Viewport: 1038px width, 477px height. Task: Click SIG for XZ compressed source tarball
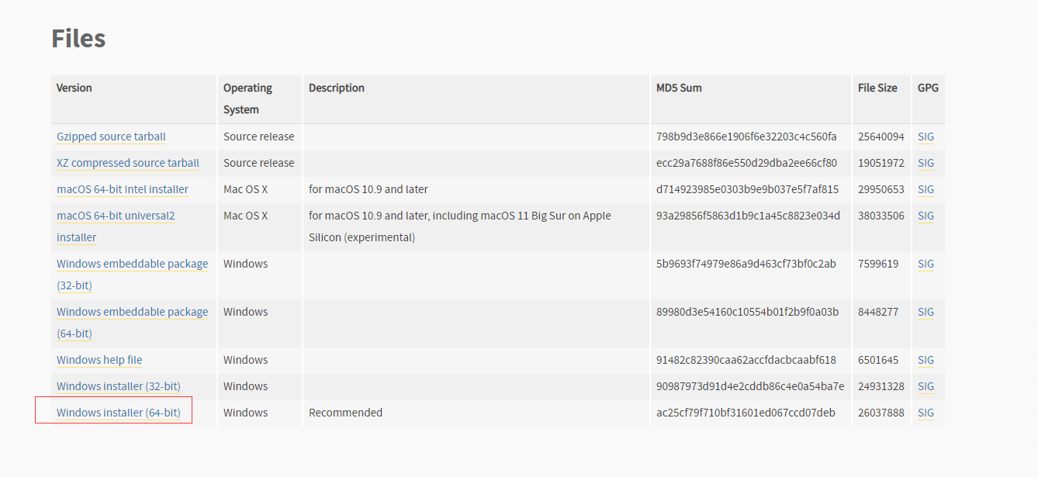tap(926, 163)
